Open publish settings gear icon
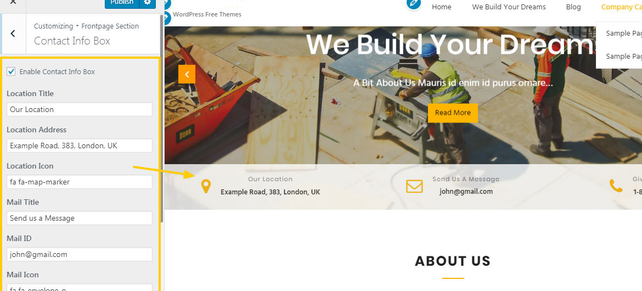Image resolution: width=642 pixels, height=291 pixels. coord(148,3)
